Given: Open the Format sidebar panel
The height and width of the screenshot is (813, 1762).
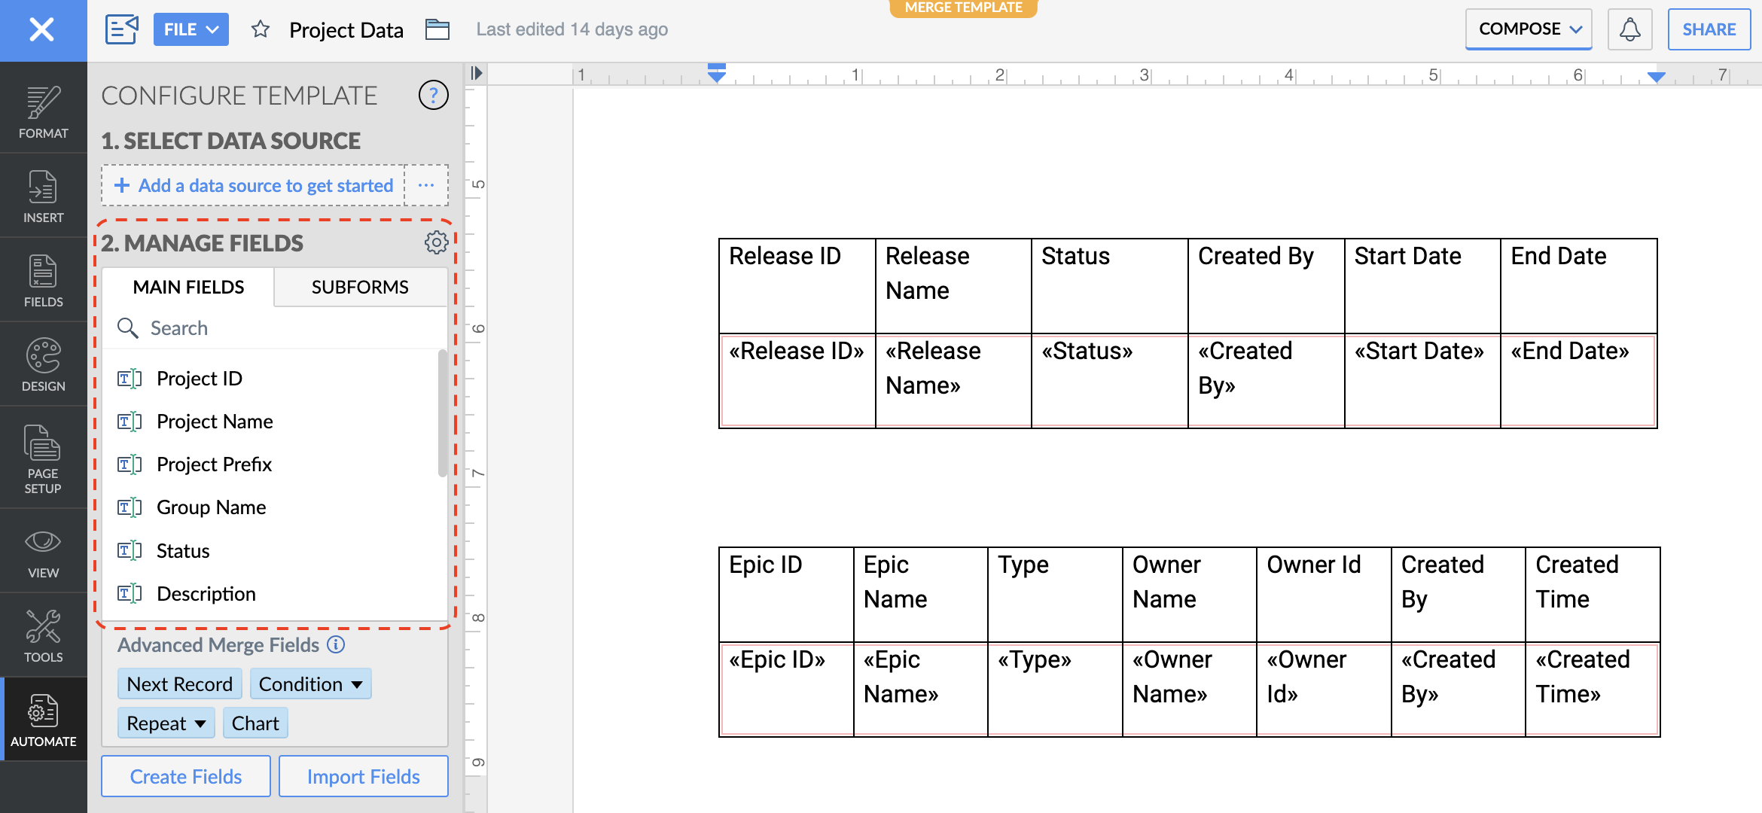Looking at the screenshot, I should click(x=43, y=111).
